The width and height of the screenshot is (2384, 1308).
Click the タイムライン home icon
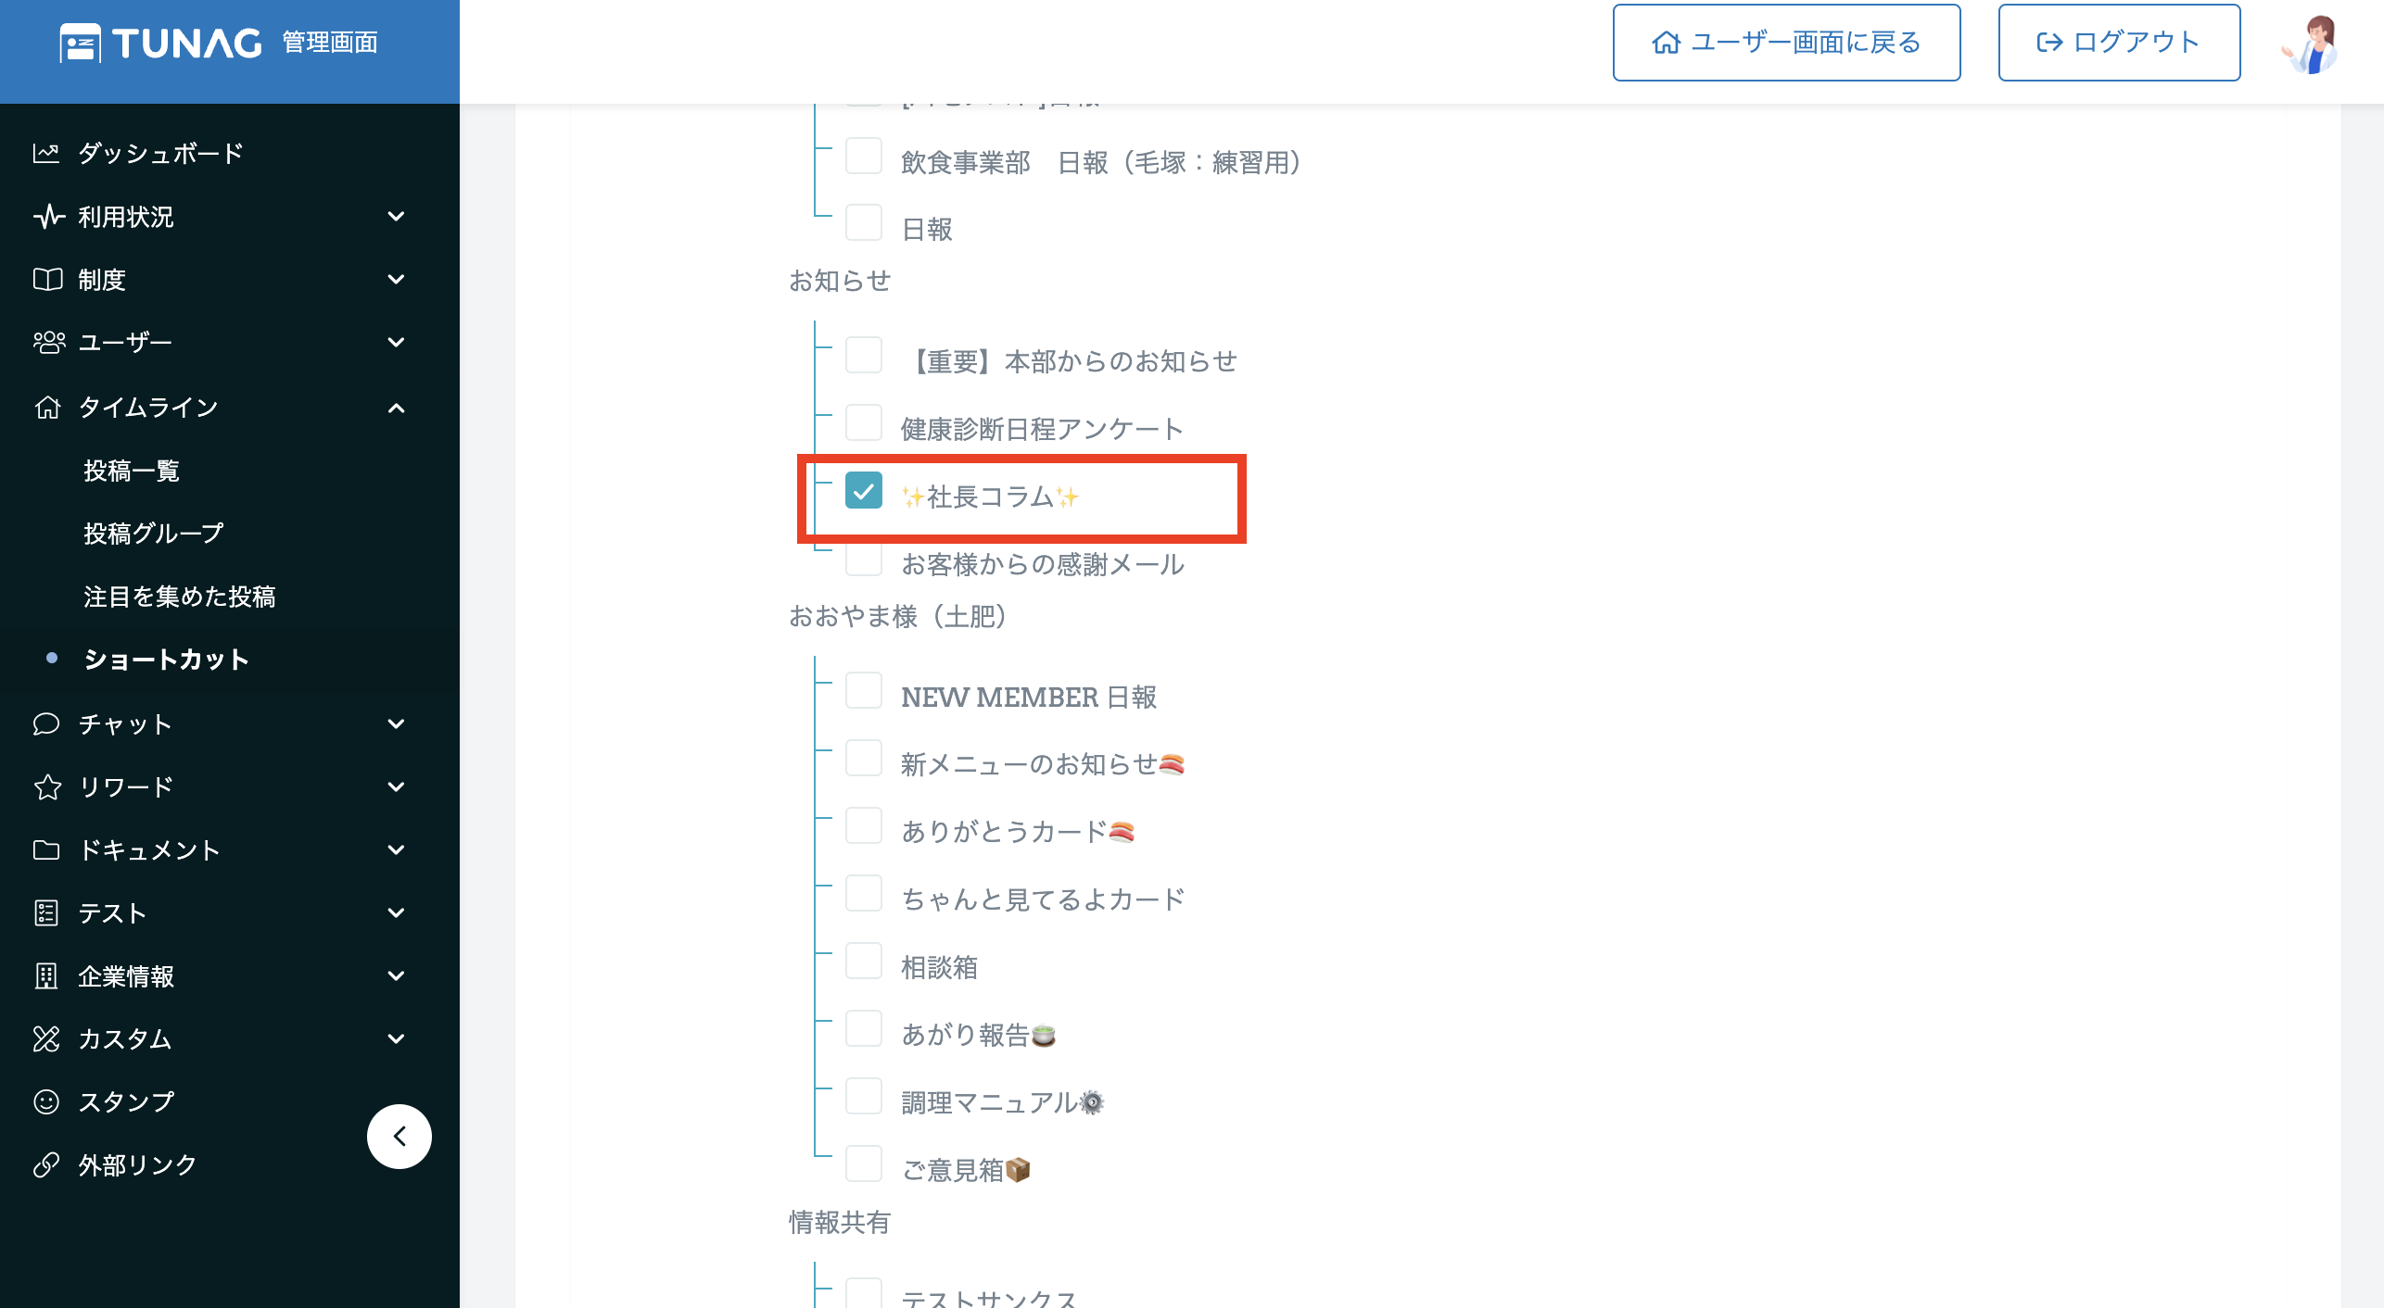tap(47, 407)
